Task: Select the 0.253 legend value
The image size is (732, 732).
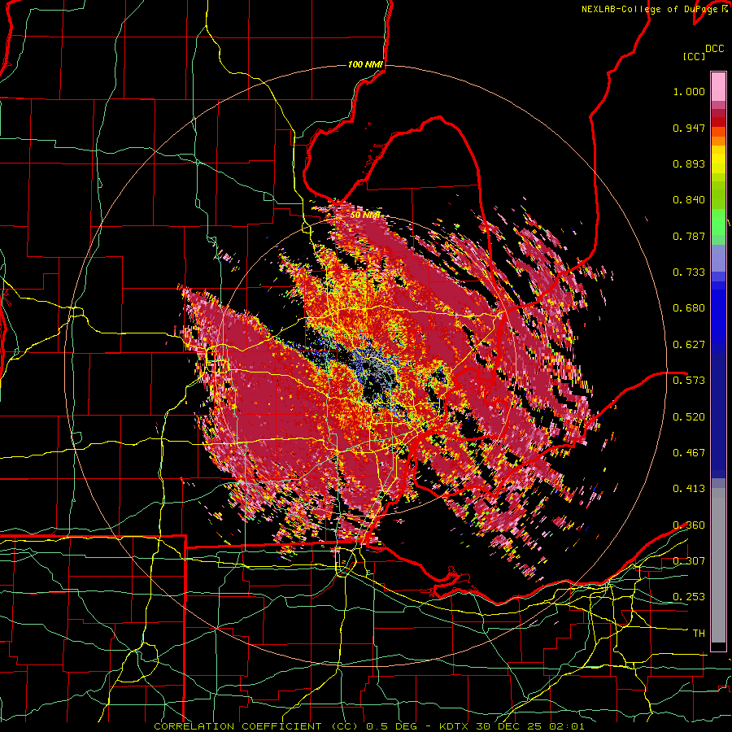Action: tap(689, 597)
